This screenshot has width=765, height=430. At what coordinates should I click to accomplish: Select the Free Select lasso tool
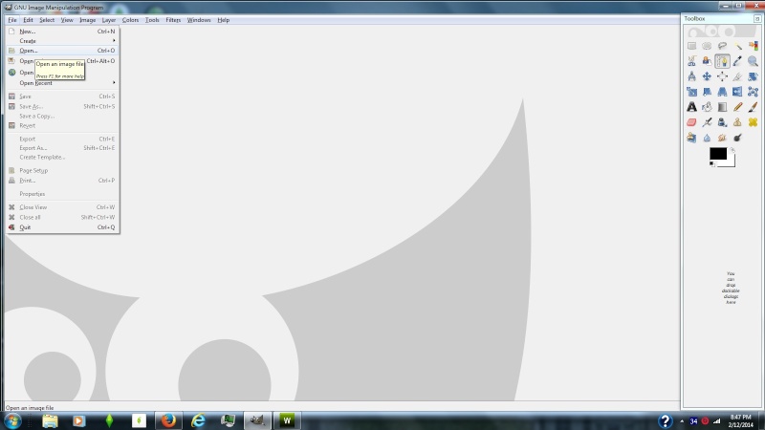pos(722,46)
